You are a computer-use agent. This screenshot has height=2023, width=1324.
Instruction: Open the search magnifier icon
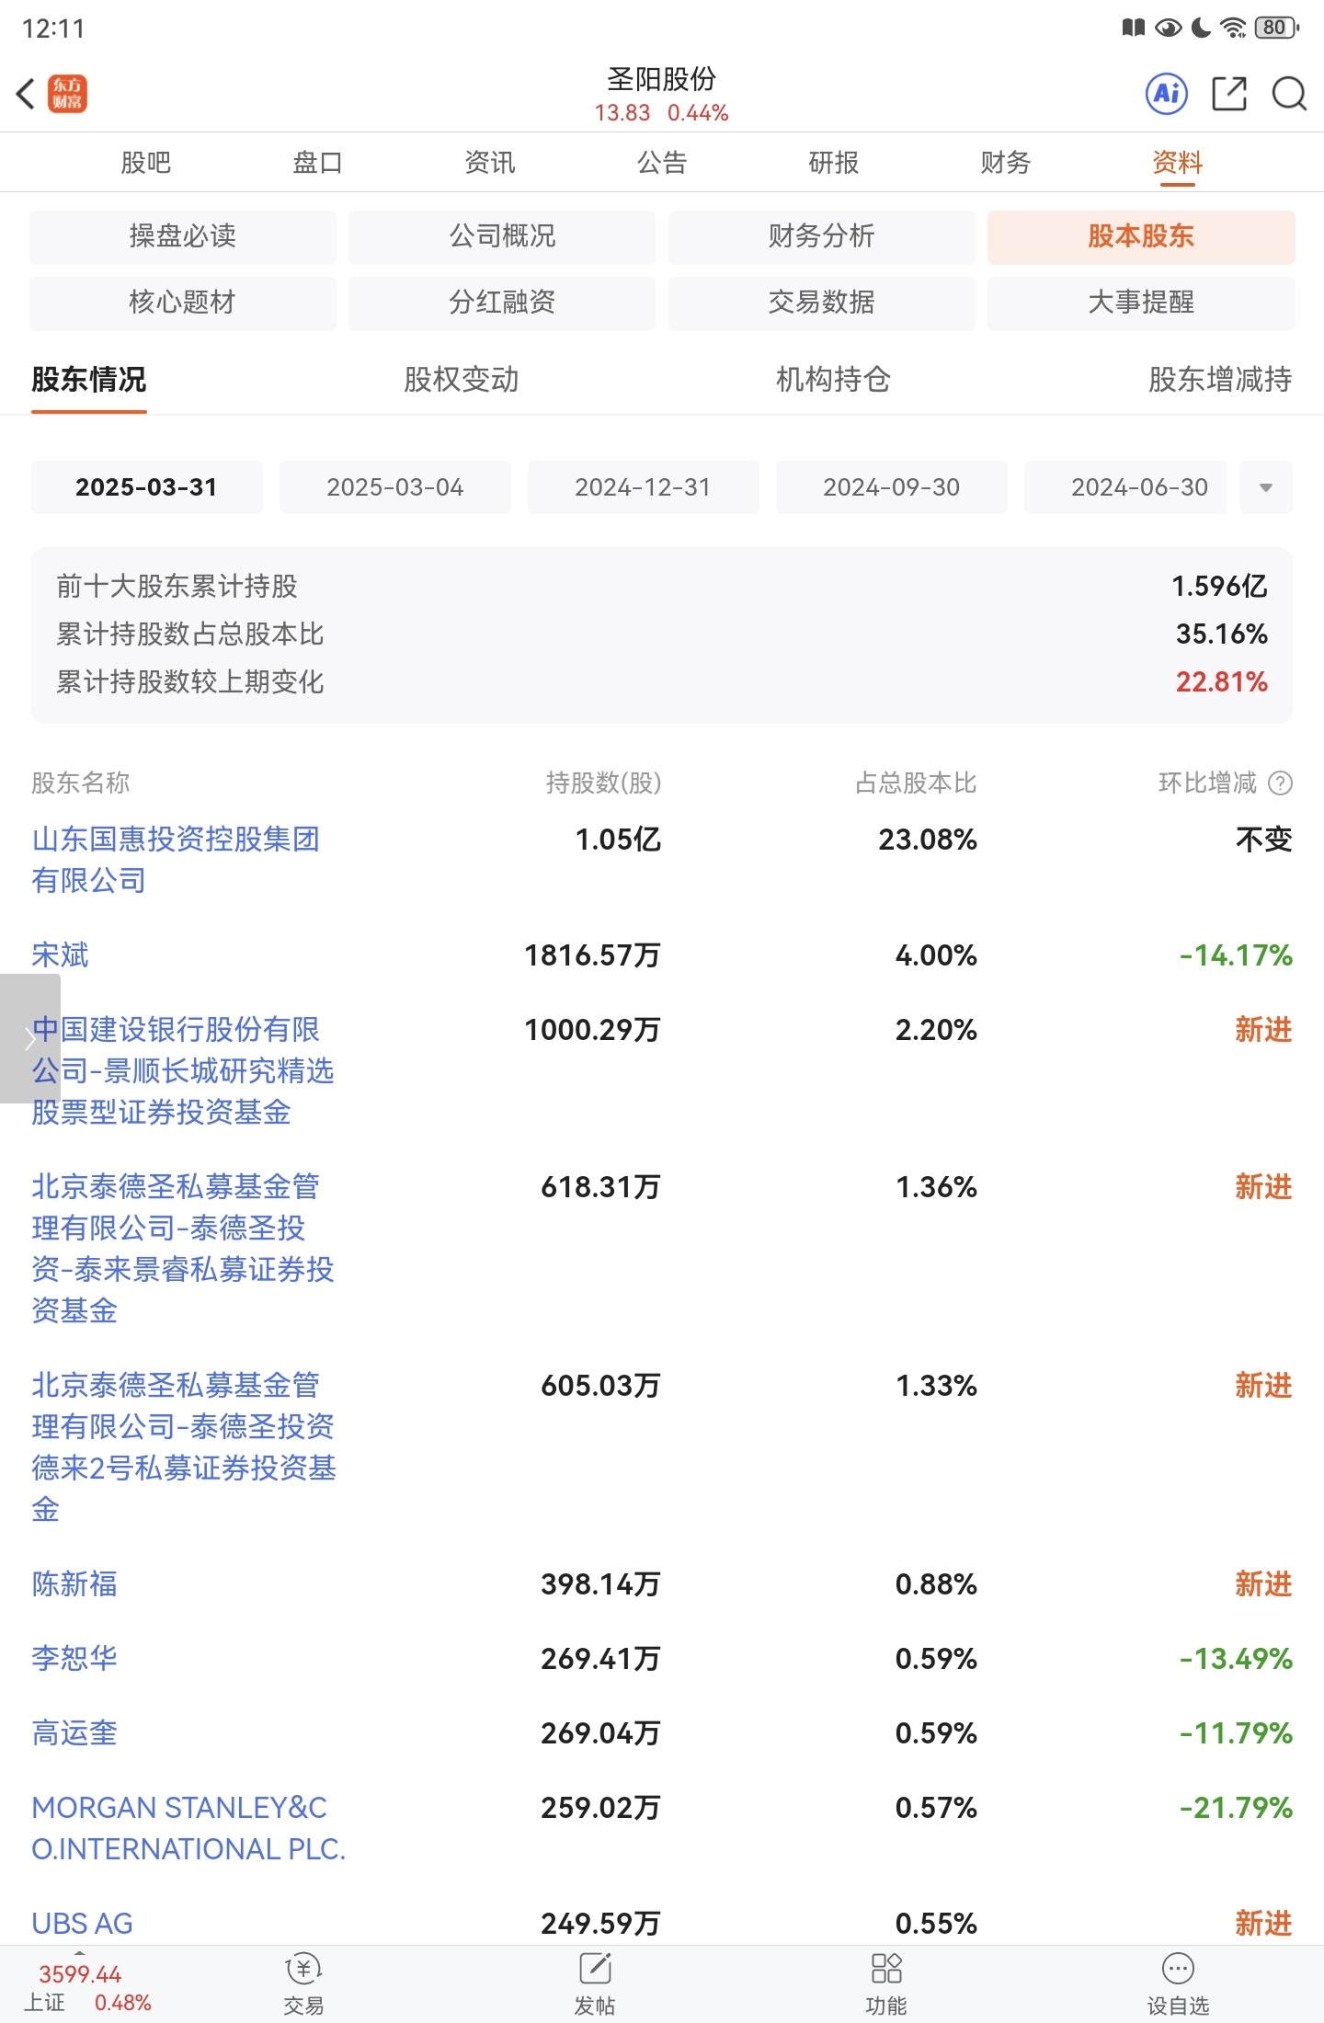1289,94
